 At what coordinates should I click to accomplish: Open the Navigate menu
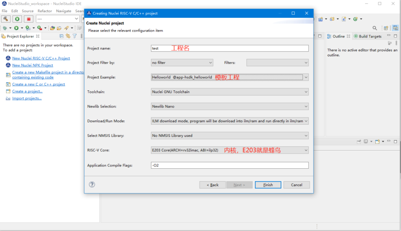click(64, 11)
